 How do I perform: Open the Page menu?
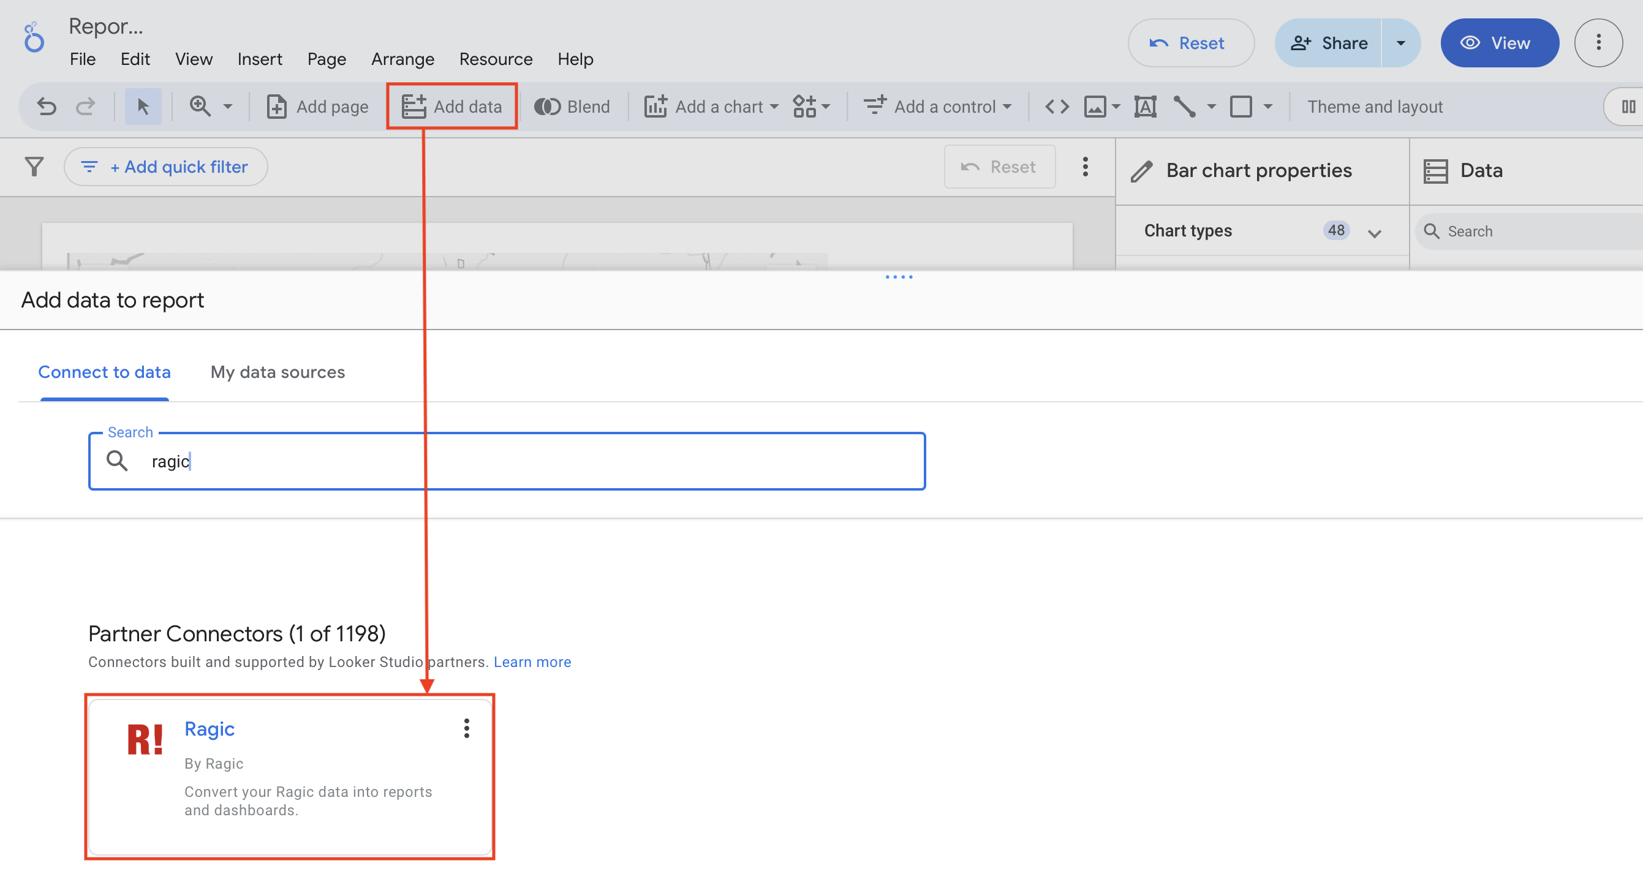327,59
